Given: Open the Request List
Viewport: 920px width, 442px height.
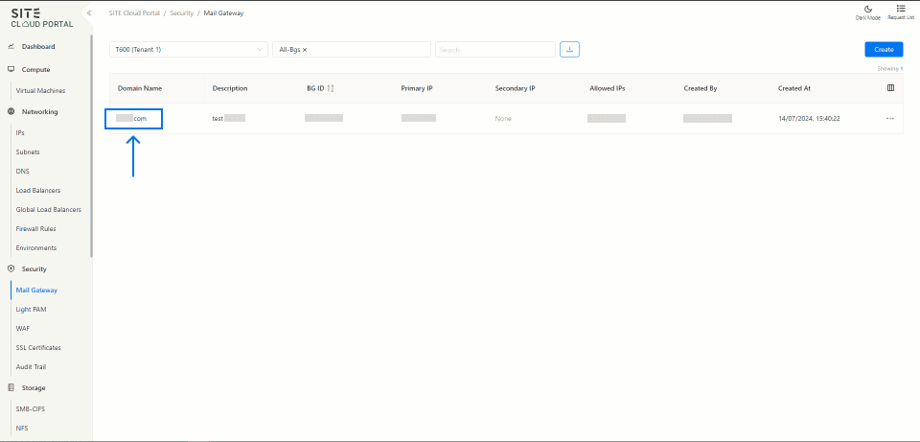Looking at the screenshot, I should 901,12.
